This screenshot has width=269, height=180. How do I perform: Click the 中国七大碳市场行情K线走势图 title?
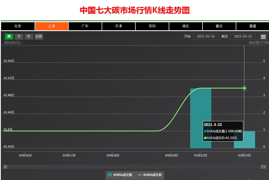coord(135,10)
